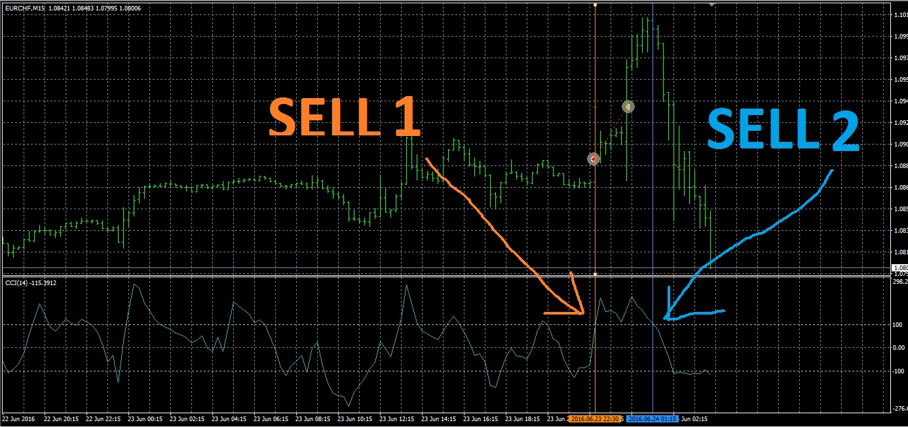Click the 22 Jun 2016 time label

[x=18, y=418]
